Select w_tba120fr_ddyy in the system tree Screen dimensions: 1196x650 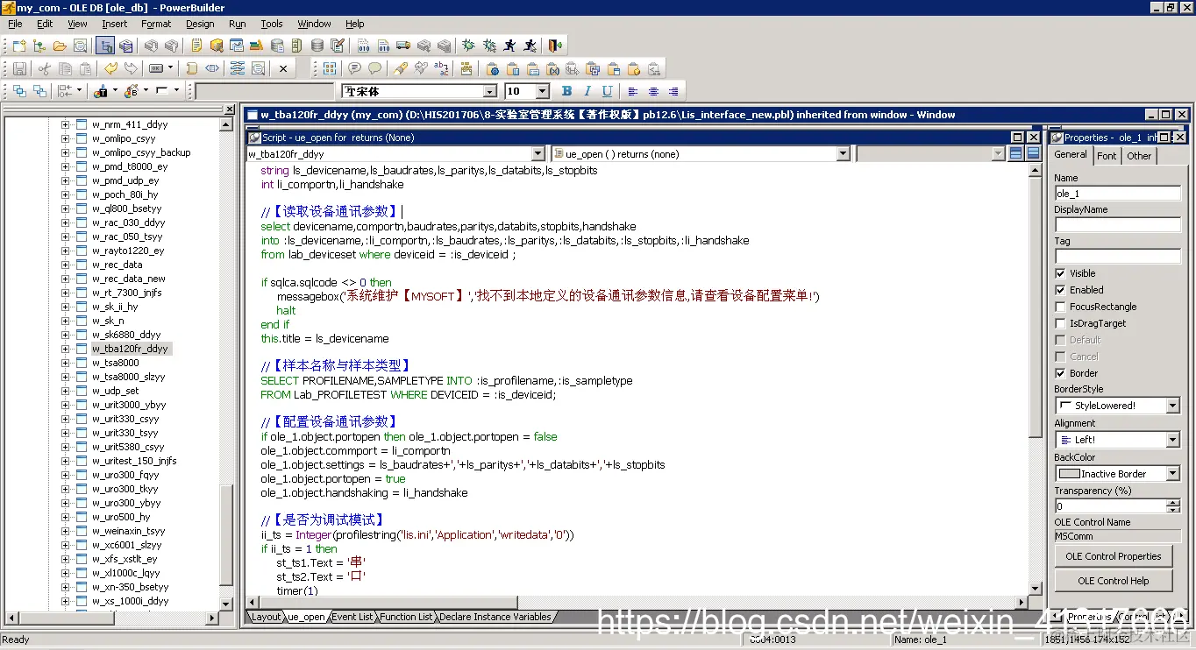pyautogui.click(x=130, y=349)
